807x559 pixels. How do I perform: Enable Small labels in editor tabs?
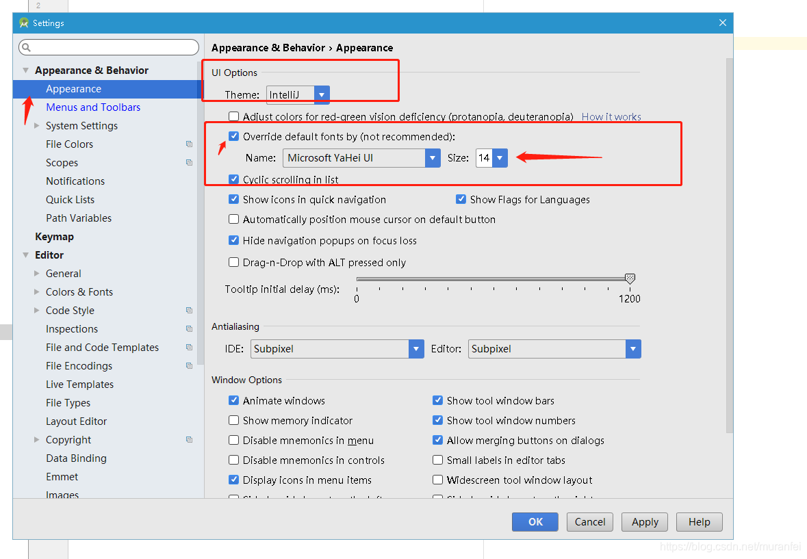[x=438, y=460]
